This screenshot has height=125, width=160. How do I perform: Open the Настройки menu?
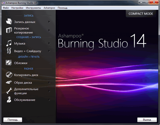17,8
